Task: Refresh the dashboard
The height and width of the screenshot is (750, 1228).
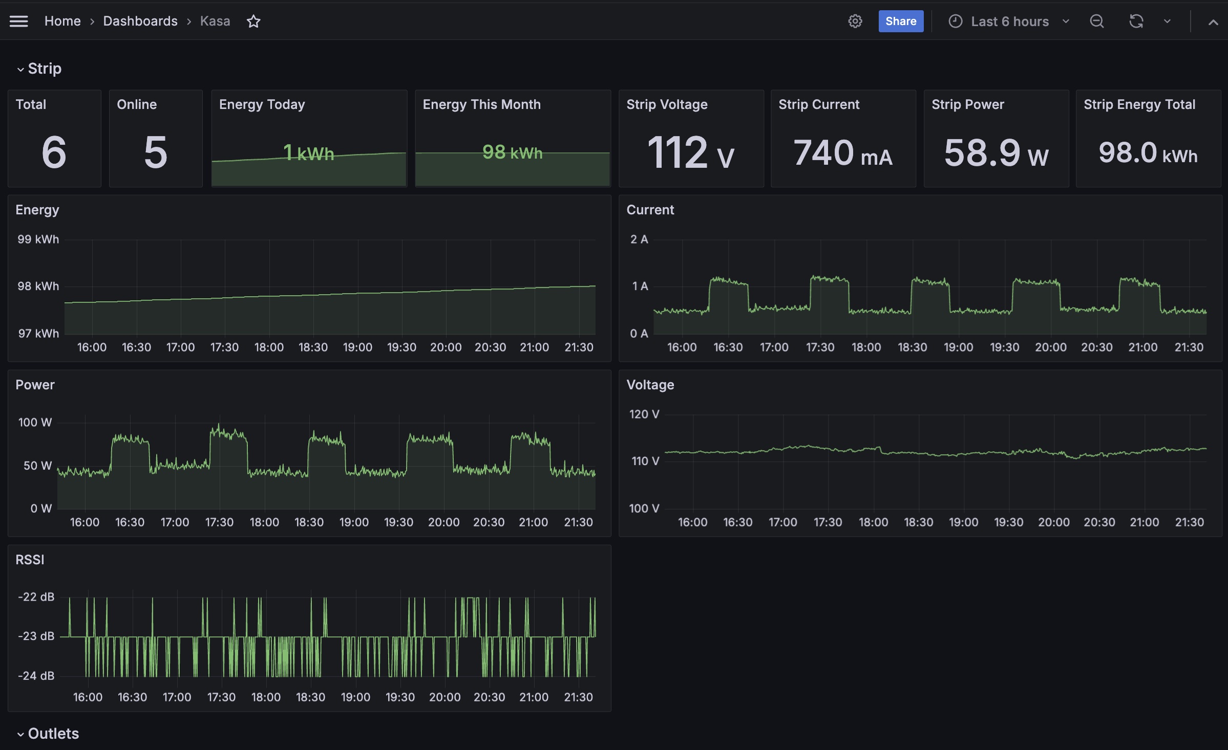Action: 1136,21
